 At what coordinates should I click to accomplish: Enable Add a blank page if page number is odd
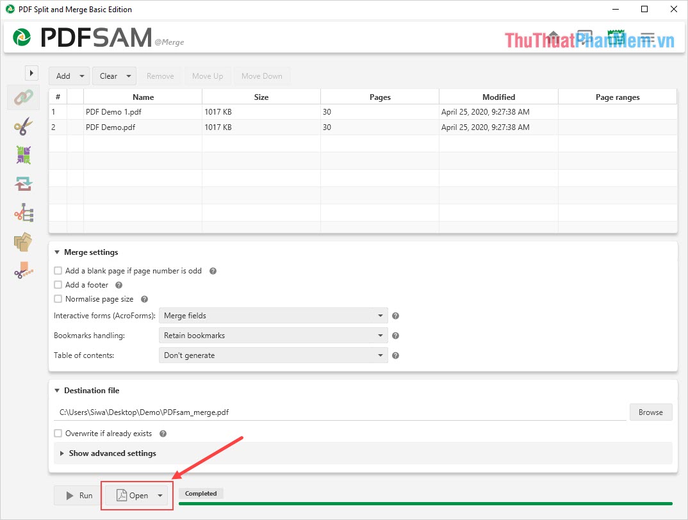[x=58, y=270]
